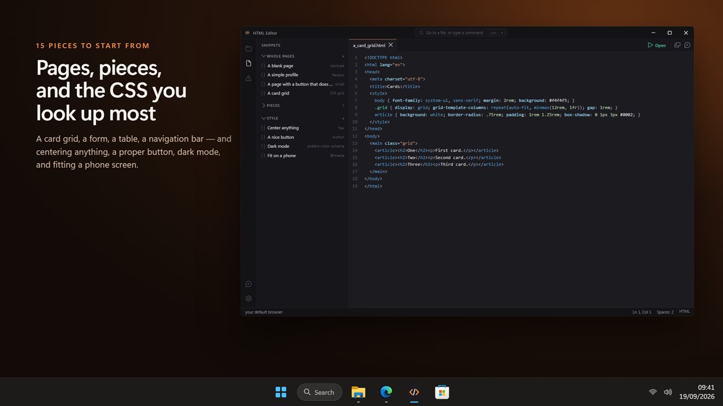Click the HTML language mode in the status bar
The height and width of the screenshot is (406, 723).
click(685, 312)
